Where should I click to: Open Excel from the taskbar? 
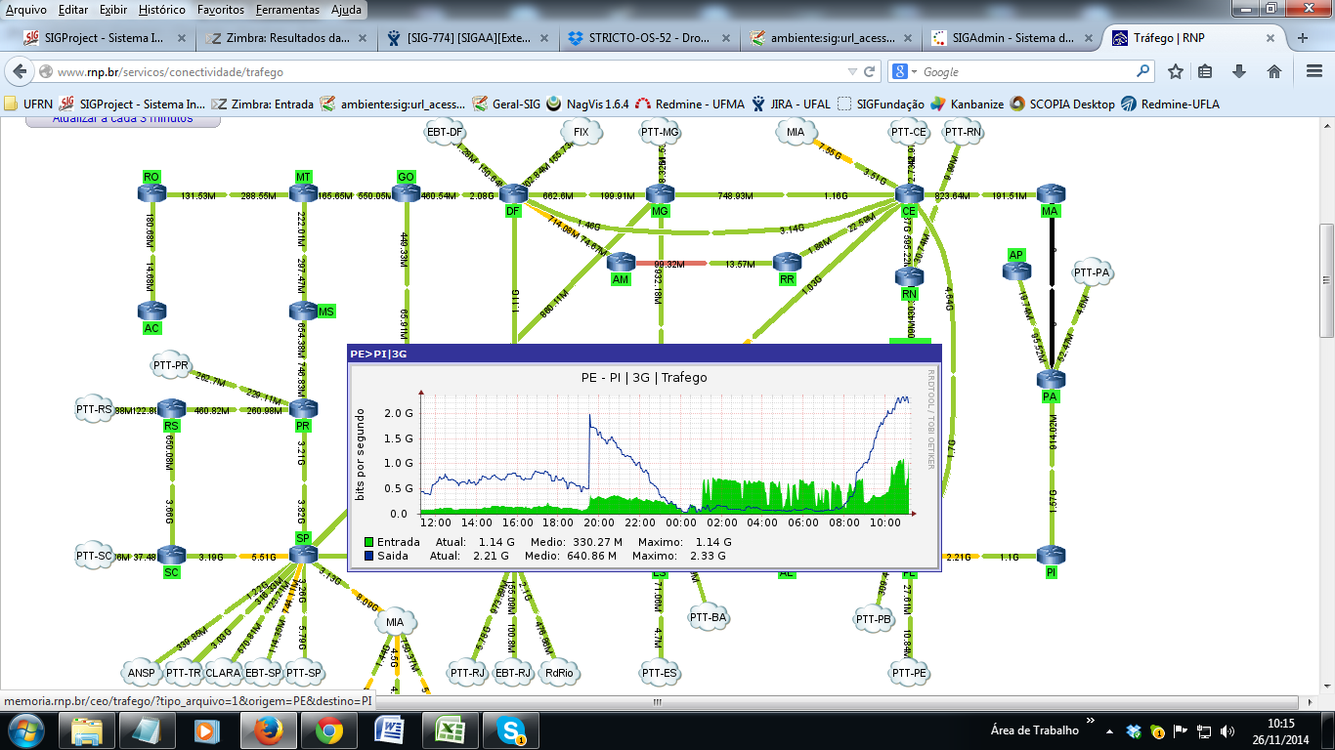click(449, 730)
